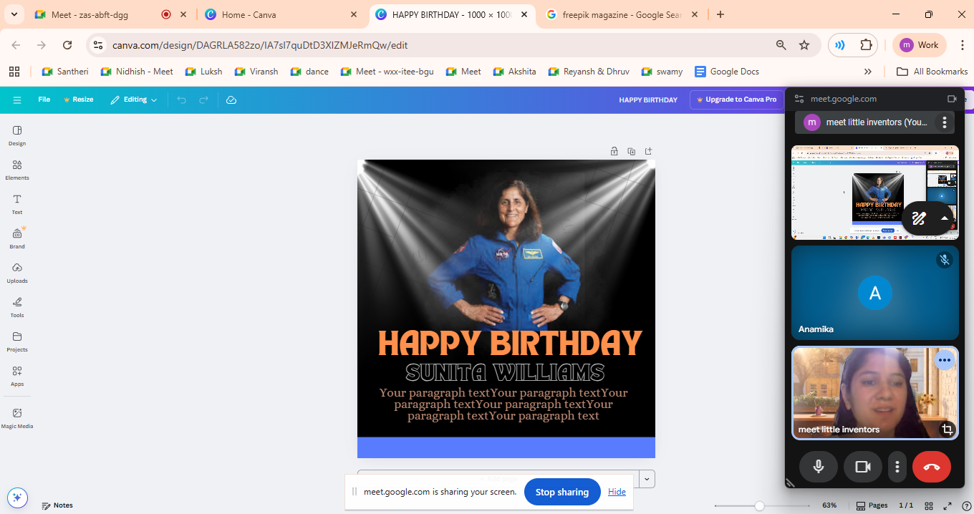
Task: Click the undo arrow in Canva toolbar
Action: point(181,100)
